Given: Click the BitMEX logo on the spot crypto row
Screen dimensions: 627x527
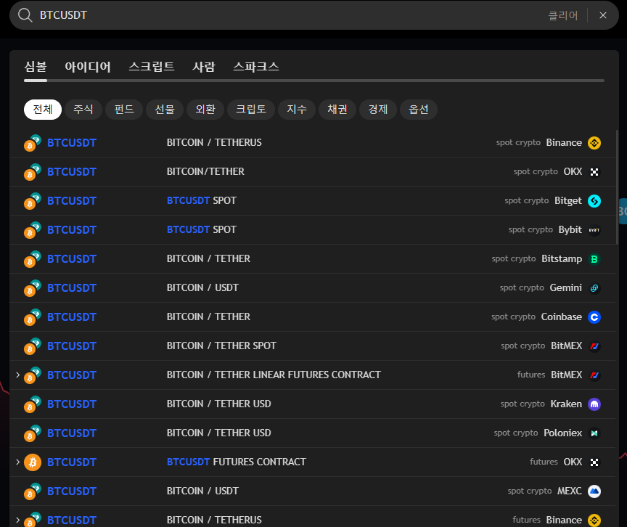Looking at the screenshot, I should point(594,346).
